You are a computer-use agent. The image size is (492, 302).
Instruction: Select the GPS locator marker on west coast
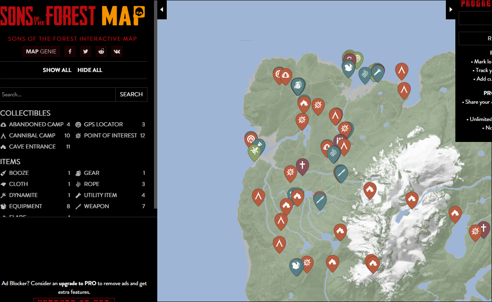pyautogui.click(x=251, y=139)
